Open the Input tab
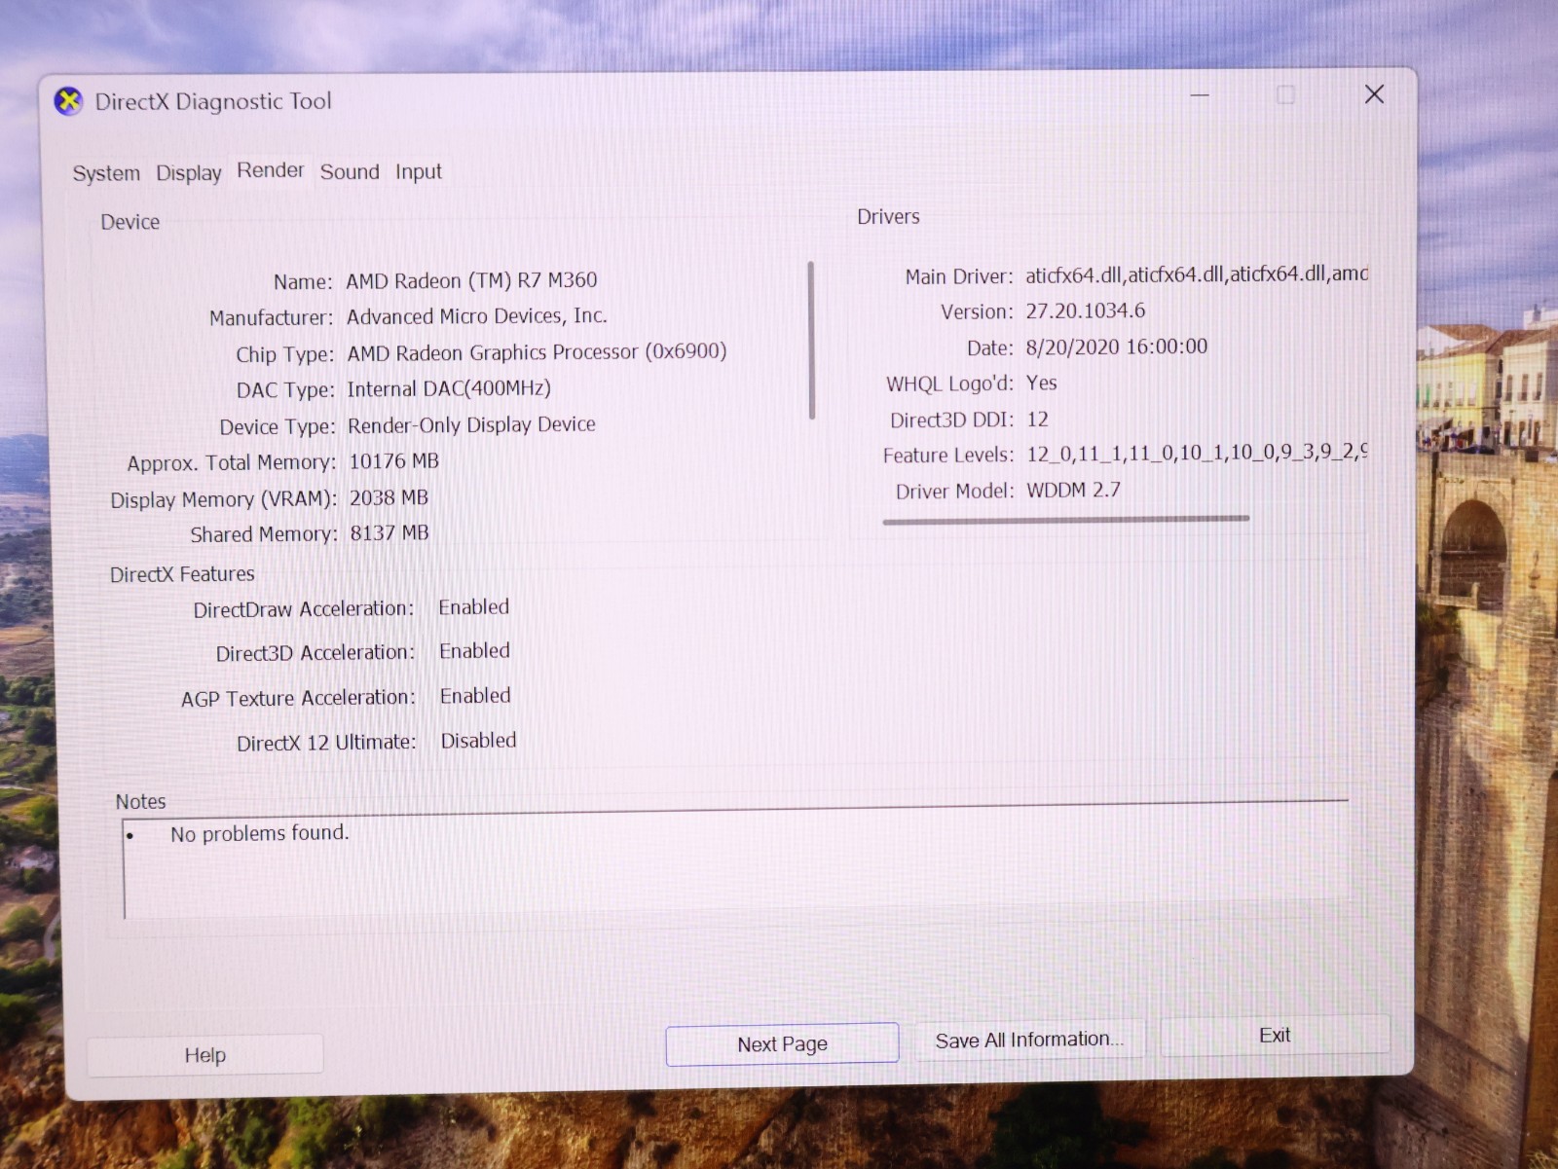The width and height of the screenshot is (1558, 1169). (419, 171)
